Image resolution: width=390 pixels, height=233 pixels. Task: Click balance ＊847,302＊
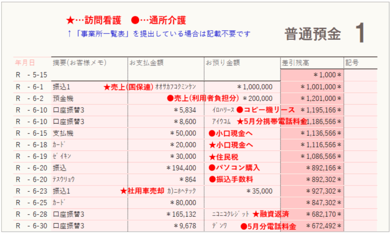click(324, 203)
